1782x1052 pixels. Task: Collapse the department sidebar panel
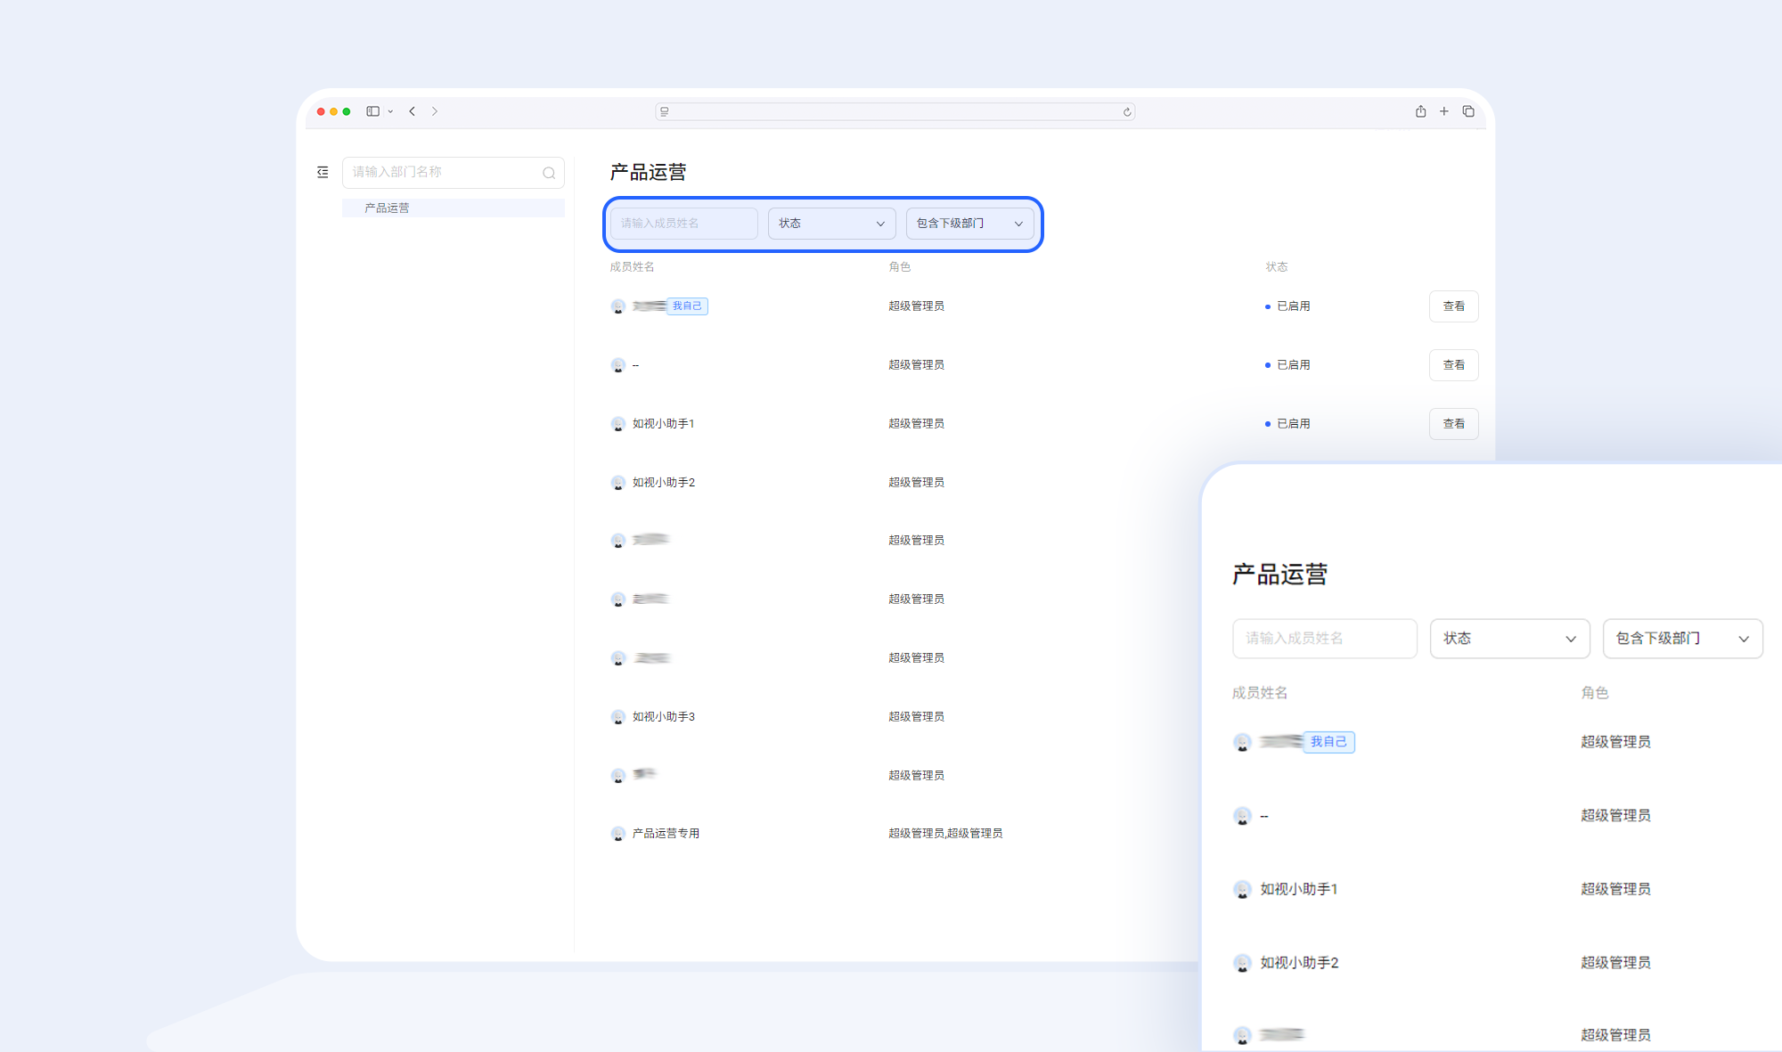pyautogui.click(x=323, y=172)
